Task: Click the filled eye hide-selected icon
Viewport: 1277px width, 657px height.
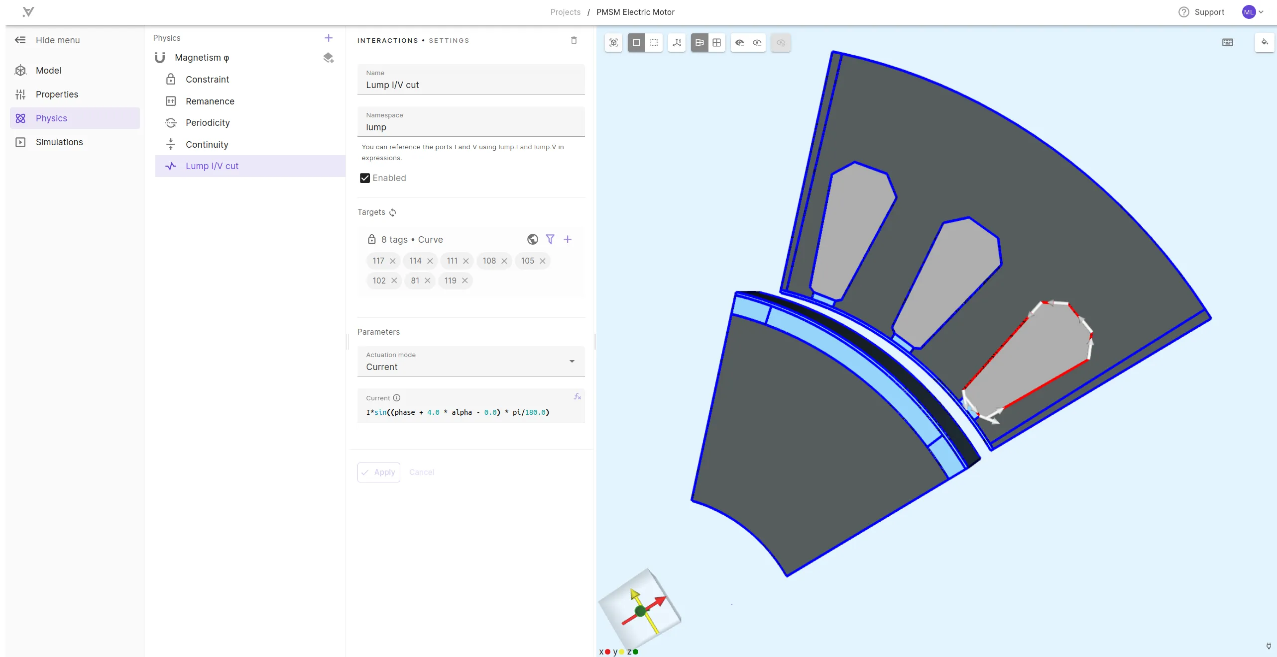Action: [x=740, y=43]
